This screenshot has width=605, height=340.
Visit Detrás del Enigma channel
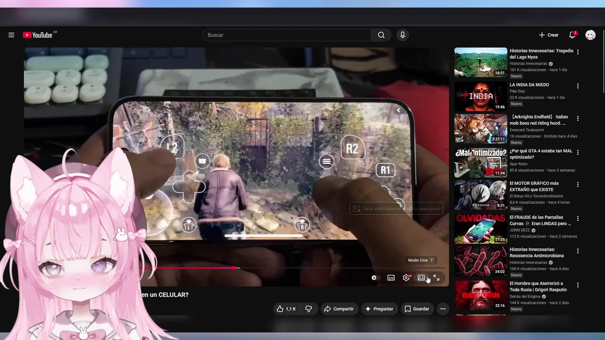coord(526,297)
